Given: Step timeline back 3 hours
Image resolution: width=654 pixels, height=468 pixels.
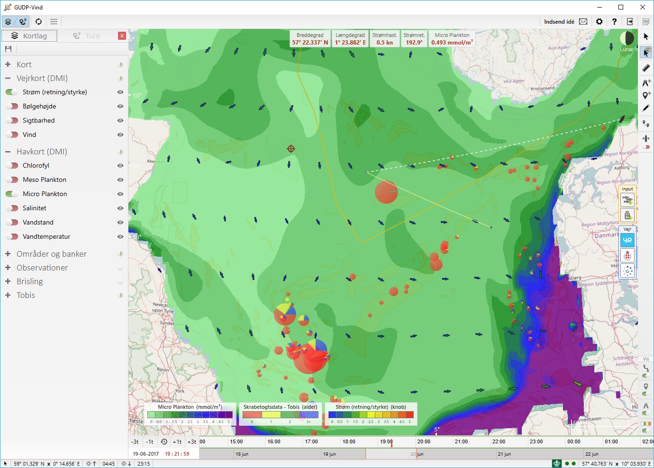Looking at the screenshot, I should click(135, 441).
